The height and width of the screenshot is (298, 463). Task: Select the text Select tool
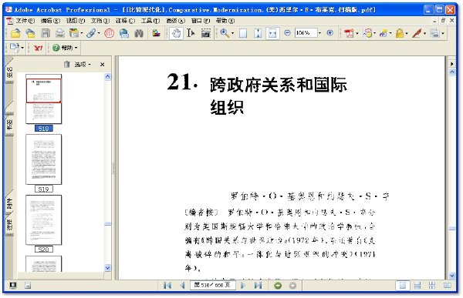(x=191, y=33)
